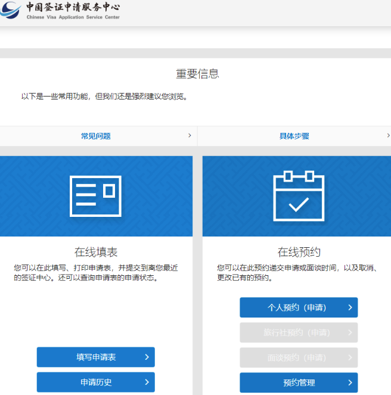Open the 常见问题 section
Image resolution: width=391 pixels, height=395 pixels.
tap(96, 136)
